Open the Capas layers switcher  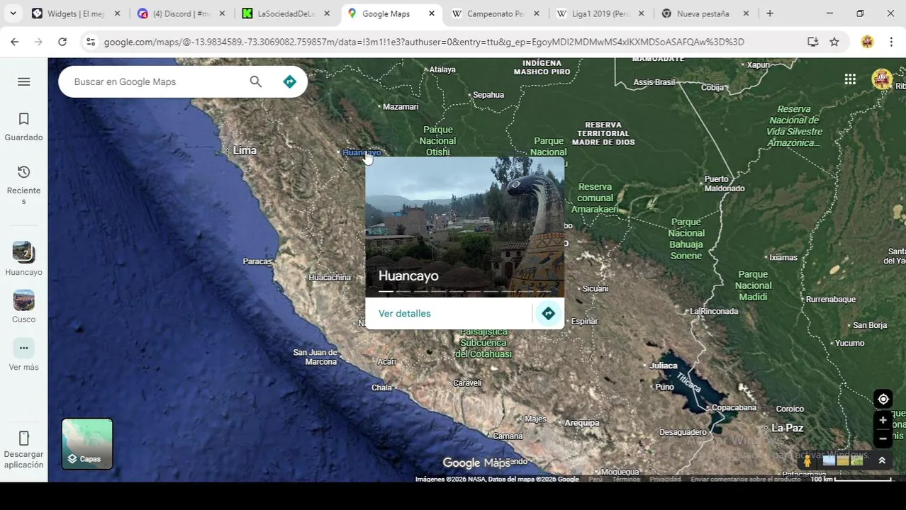pos(87,444)
